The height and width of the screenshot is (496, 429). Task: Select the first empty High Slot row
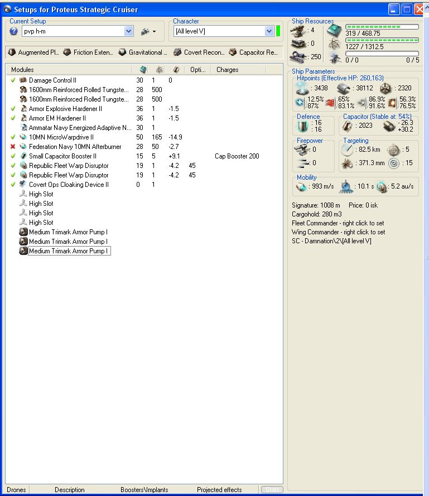[x=41, y=194]
